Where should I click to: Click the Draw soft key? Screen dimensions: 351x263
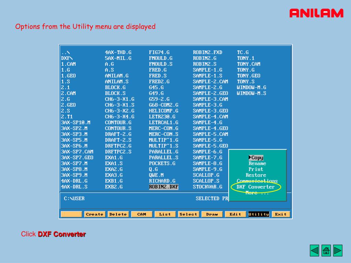point(212,214)
